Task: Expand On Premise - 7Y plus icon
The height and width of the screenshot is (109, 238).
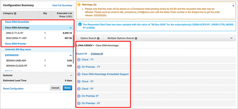Action: tap(79, 67)
